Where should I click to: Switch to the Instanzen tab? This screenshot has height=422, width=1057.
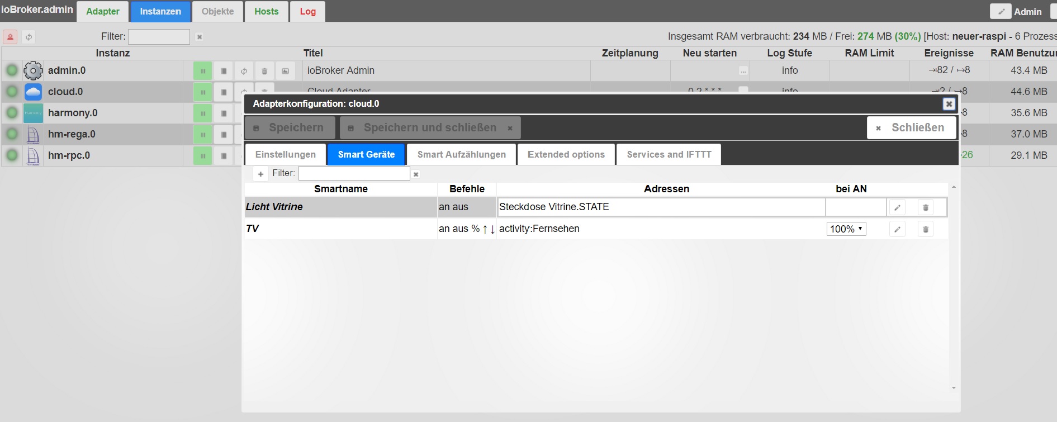(160, 11)
